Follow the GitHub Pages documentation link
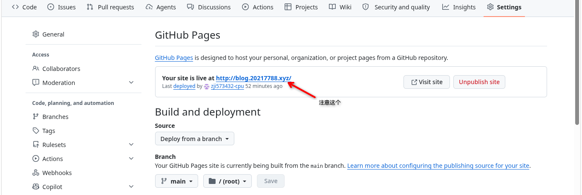Image resolution: width=582 pixels, height=195 pixels. pos(174,58)
